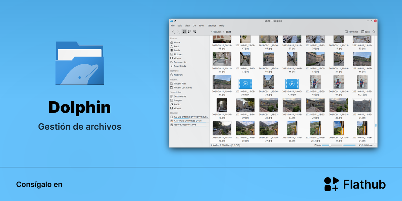Viewport: 402px width, 201px height.
Task: Expand the 45,0 GiB free dropdown arrow
Action: [x=375, y=145]
